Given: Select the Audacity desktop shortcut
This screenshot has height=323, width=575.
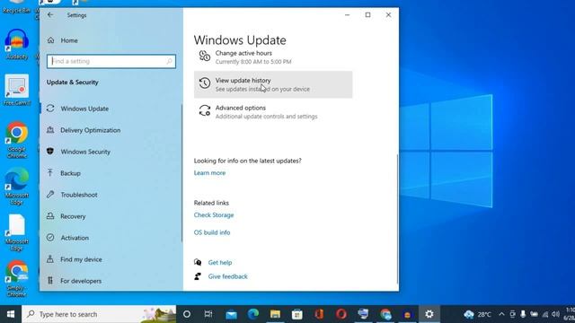Looking at the screenshot, I should coord(17,45).
